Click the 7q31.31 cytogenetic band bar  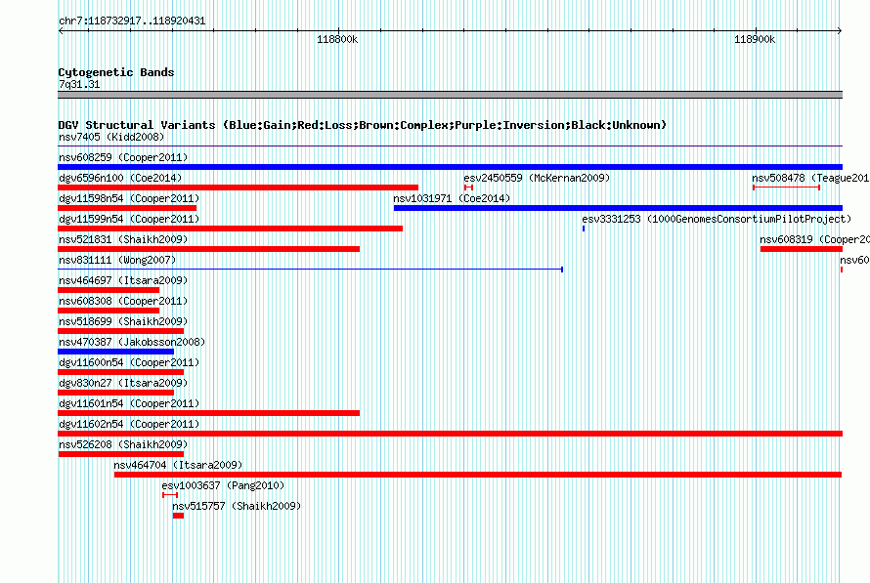(450, 95)
